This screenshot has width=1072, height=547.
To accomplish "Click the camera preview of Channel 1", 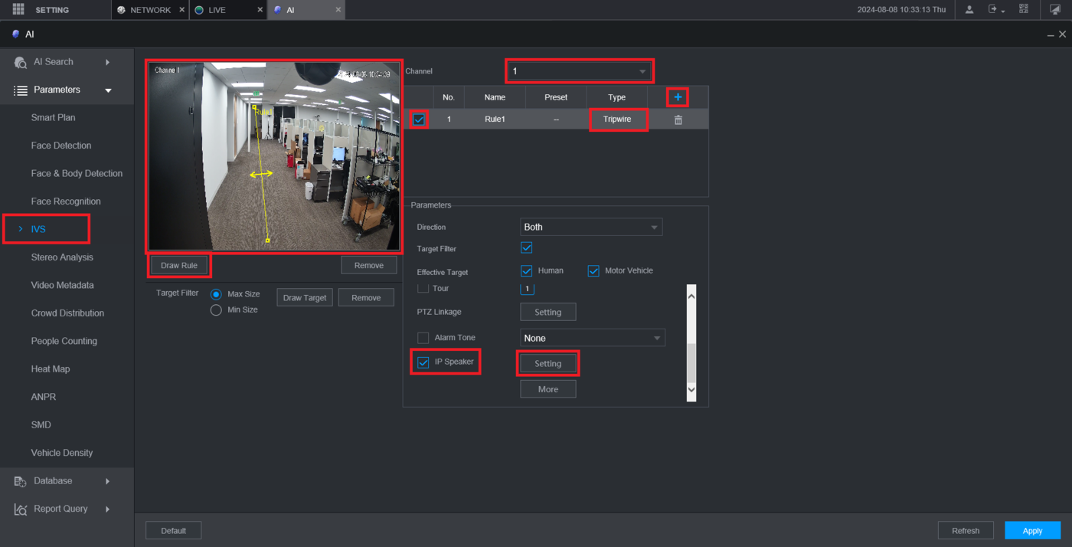I will point(273,156).
